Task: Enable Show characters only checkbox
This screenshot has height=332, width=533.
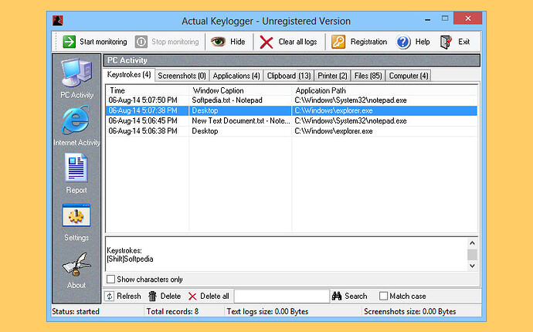Action: point(111,279)
